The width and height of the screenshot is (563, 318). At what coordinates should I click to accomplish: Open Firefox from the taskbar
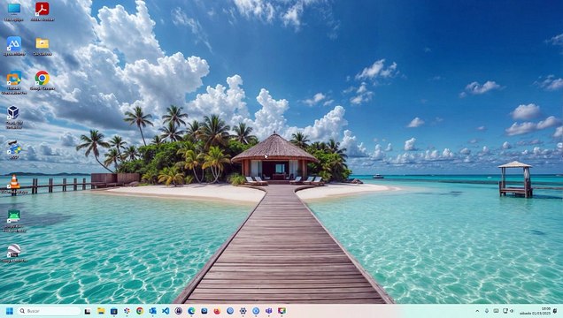tap(217, 311)
